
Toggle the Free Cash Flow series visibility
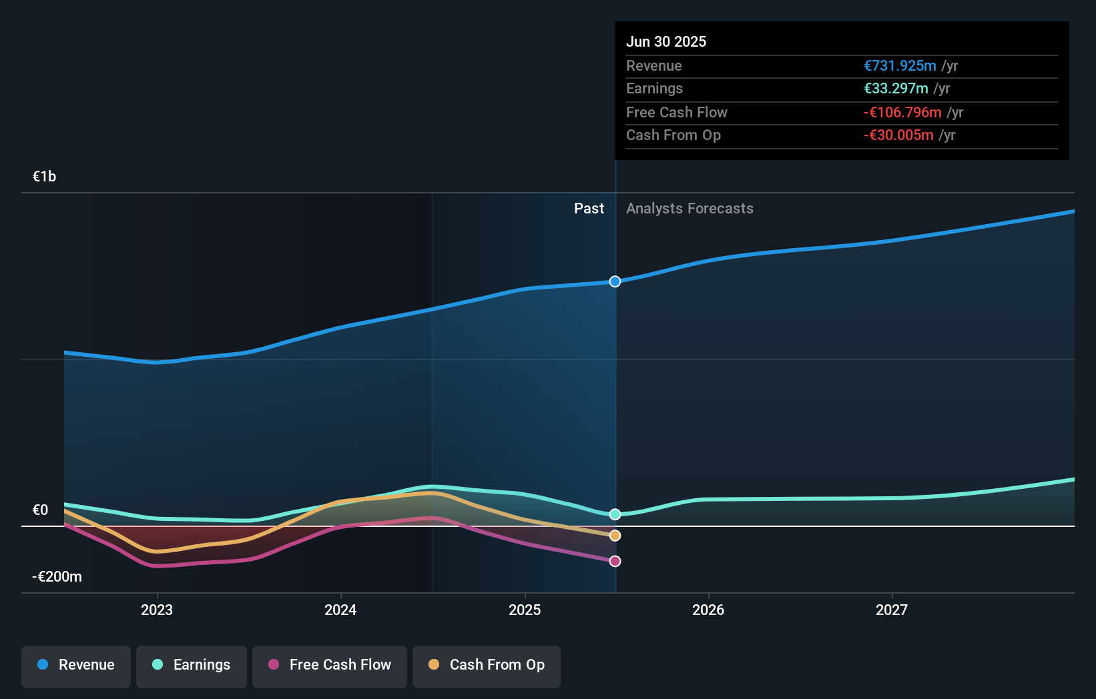pyautogui.click(x=329, y=665)
